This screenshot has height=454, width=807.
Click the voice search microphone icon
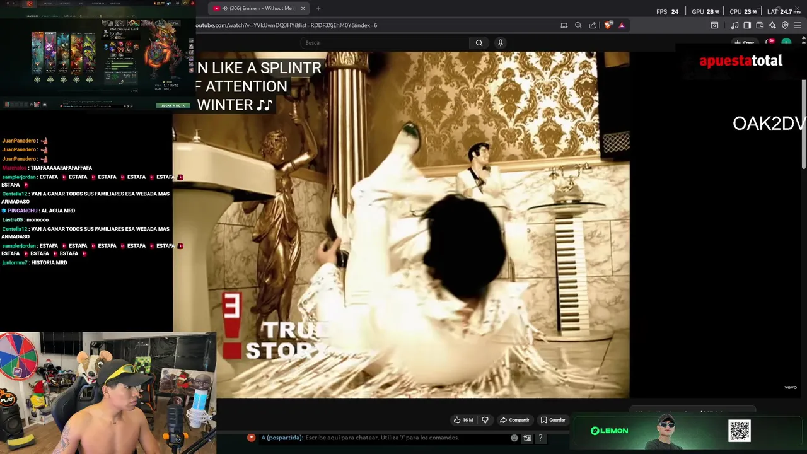(x=501, y=43)
